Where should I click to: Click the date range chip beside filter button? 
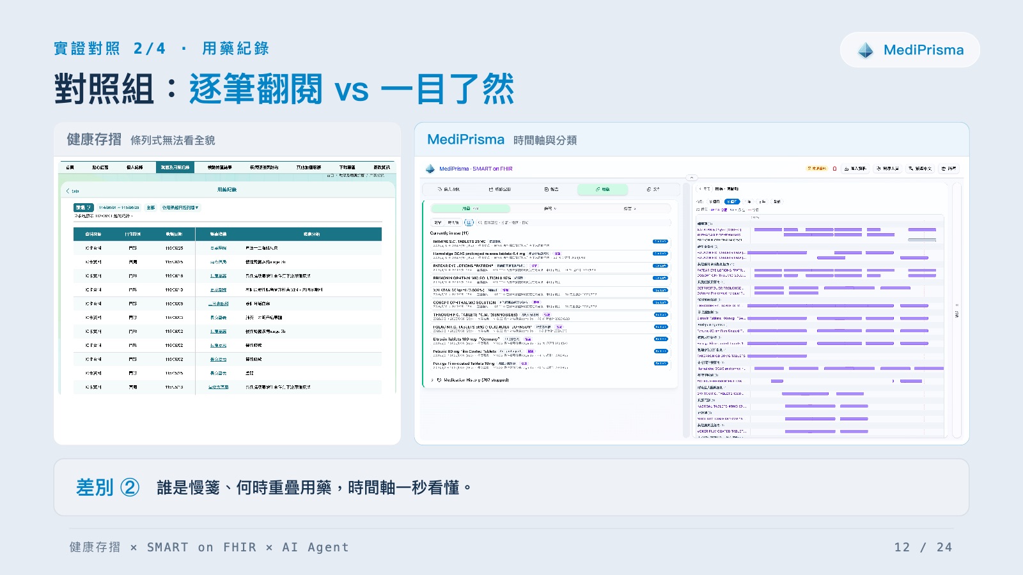click(119, 208)
